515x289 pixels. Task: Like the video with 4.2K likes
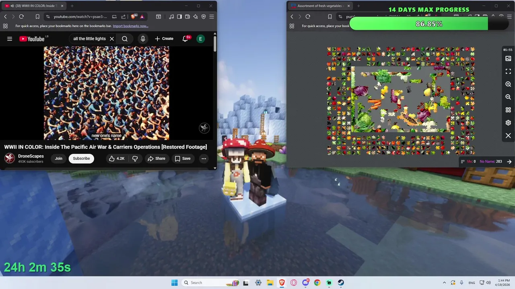pos(117,159)
